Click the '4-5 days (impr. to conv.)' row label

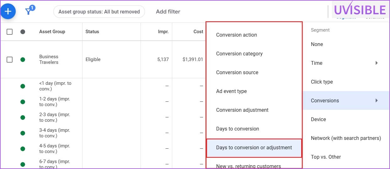(x=55, y=149)
